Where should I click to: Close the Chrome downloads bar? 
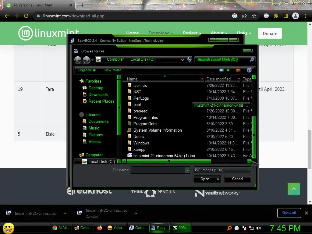click(307, 213)
